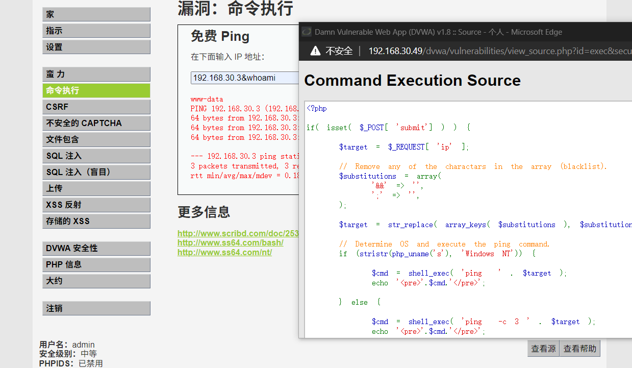
Task: Open the 大约 (About) page
Action: click(96, 281)
